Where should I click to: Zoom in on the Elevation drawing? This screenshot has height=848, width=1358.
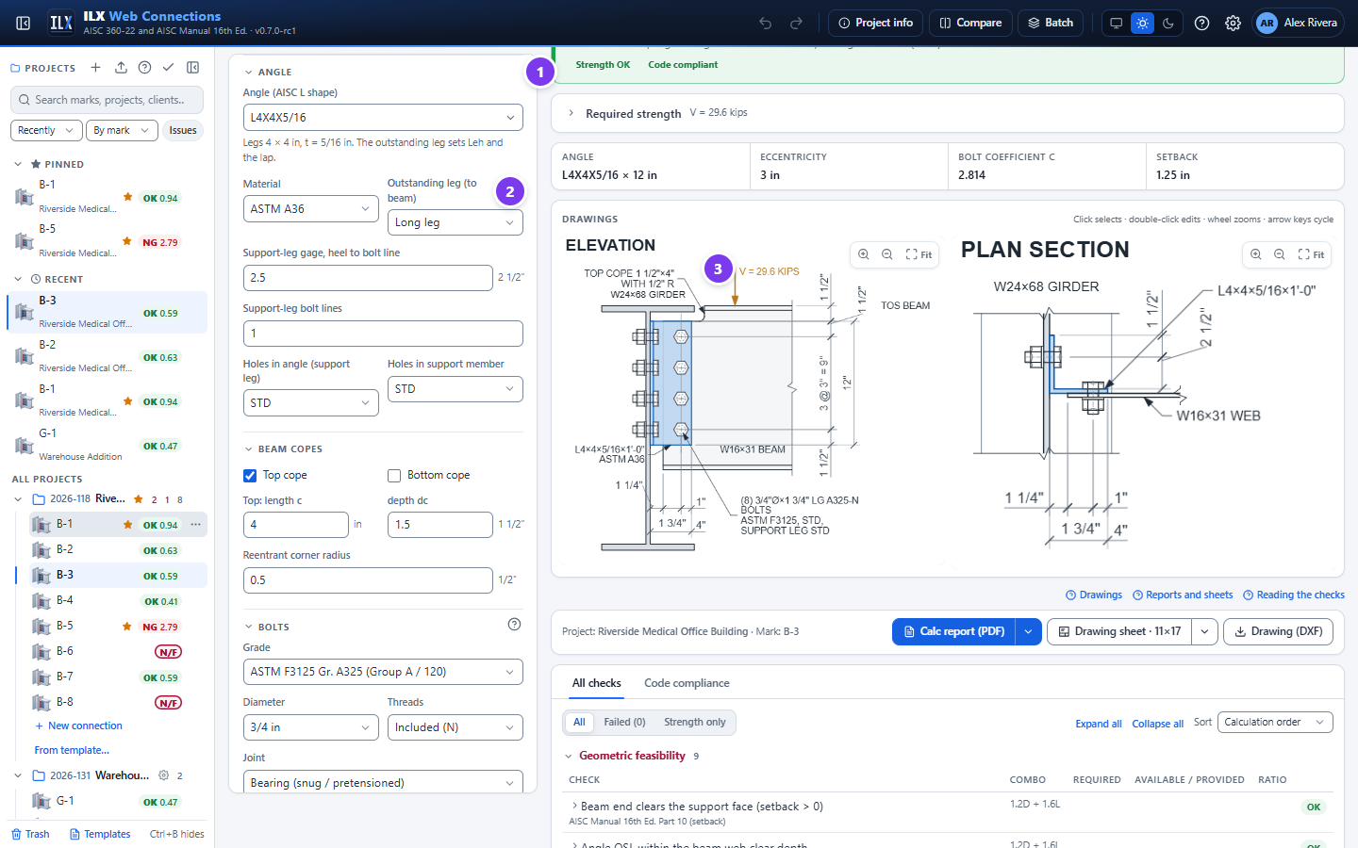[x=864, y=254]
